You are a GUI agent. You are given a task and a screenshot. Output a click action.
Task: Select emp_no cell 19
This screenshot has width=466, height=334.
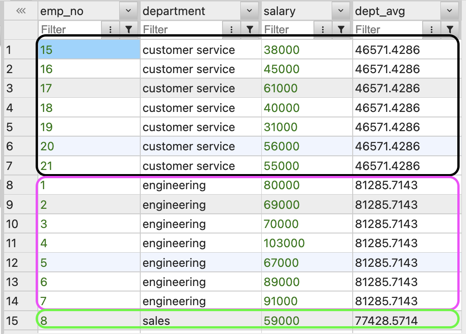point(89,127)
